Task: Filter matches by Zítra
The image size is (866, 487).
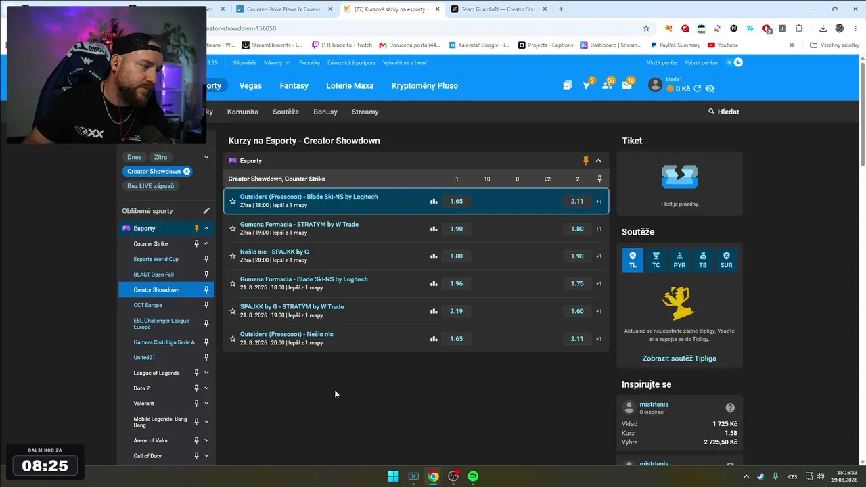Action: click(160, 157)
